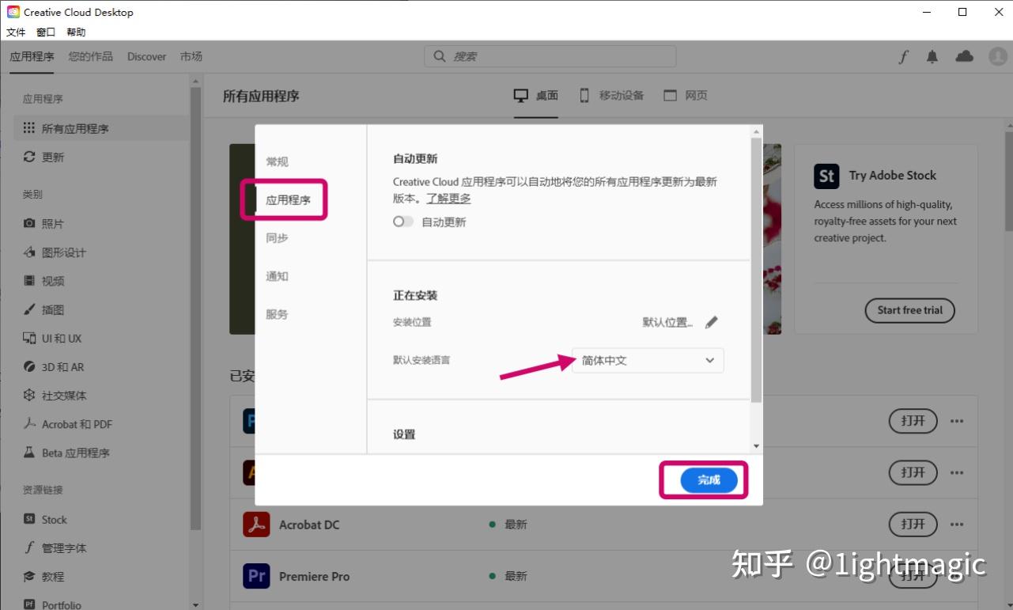Switch to the 您的作品 tab
This screenshot has width=1013, height=610.
(x=91, y=56)
